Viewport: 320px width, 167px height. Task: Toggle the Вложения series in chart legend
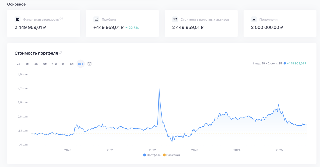coord(171,155)
